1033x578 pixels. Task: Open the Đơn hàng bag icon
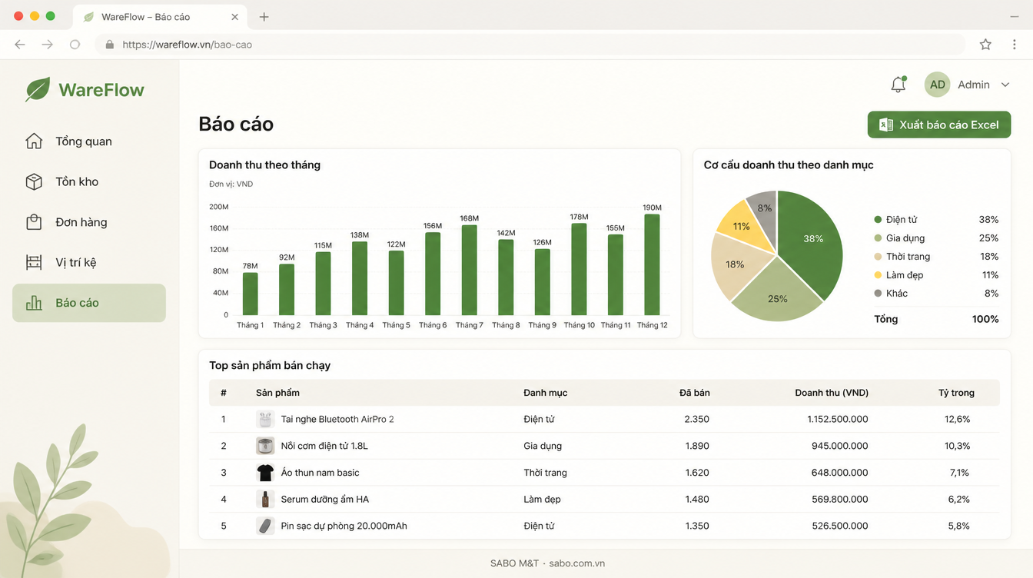click(34, 222)
